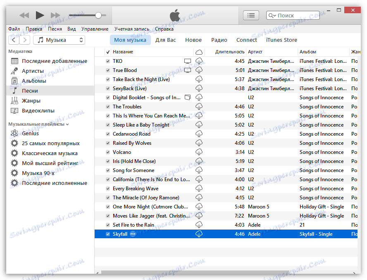Go back with the left arrow button
Image resolution: width=367 pixels, height=280 pixels.
14,40
